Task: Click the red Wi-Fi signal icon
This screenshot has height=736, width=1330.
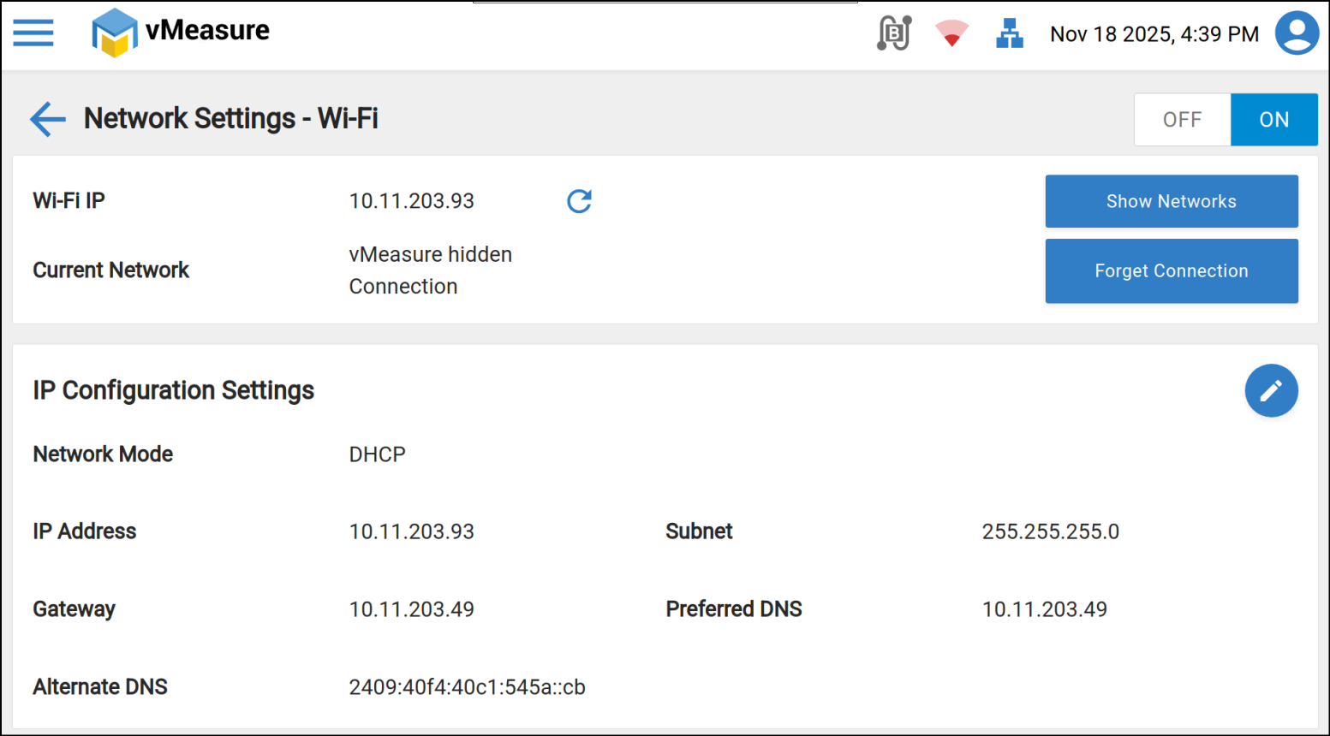Action: (x=951, y=33)
